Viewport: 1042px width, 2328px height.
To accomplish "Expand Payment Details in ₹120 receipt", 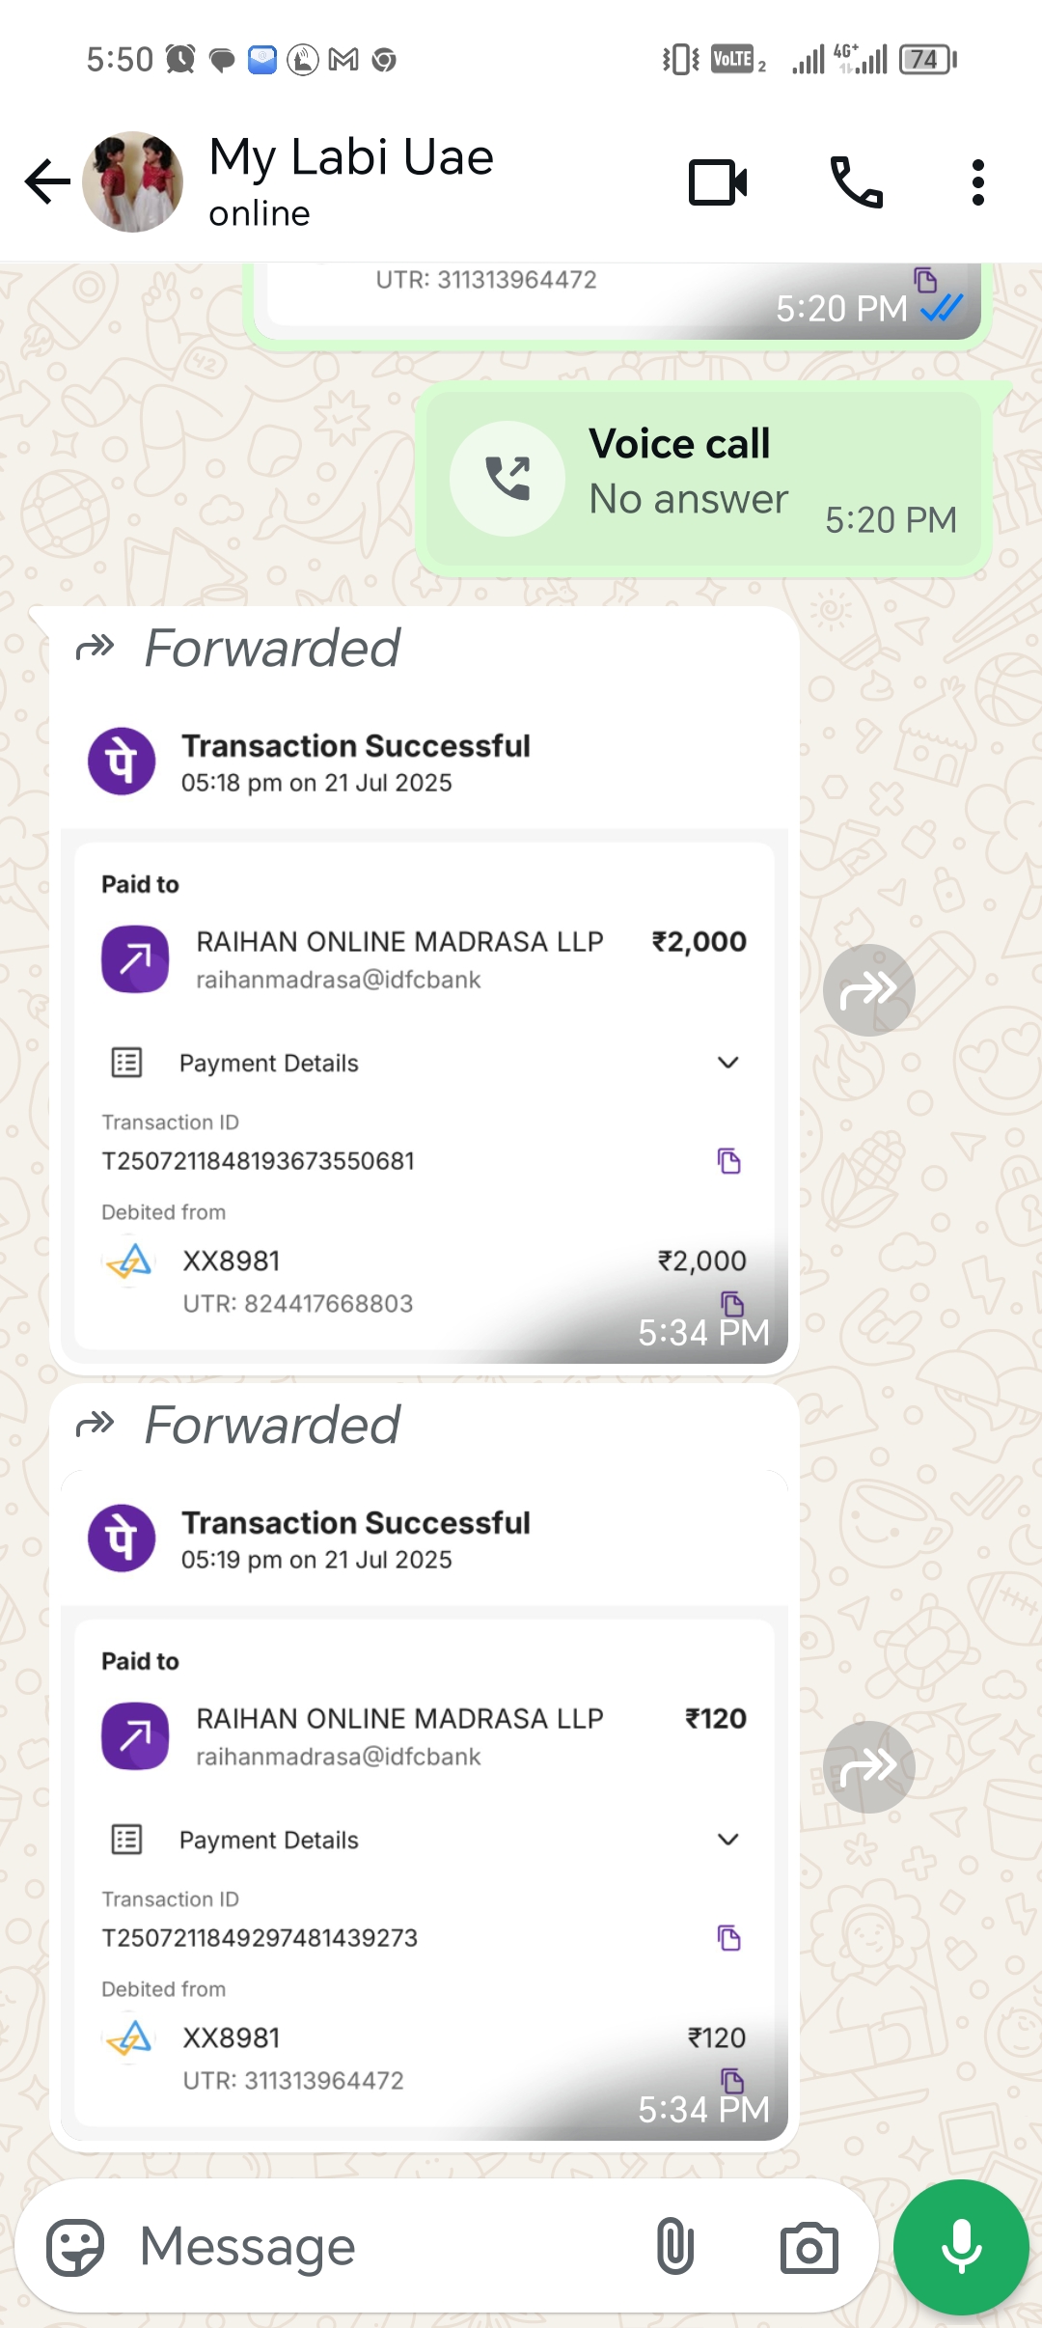I will click(x=727, y=1840).
